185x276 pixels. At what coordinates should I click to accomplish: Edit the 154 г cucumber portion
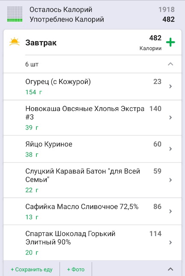coord(33,92)
